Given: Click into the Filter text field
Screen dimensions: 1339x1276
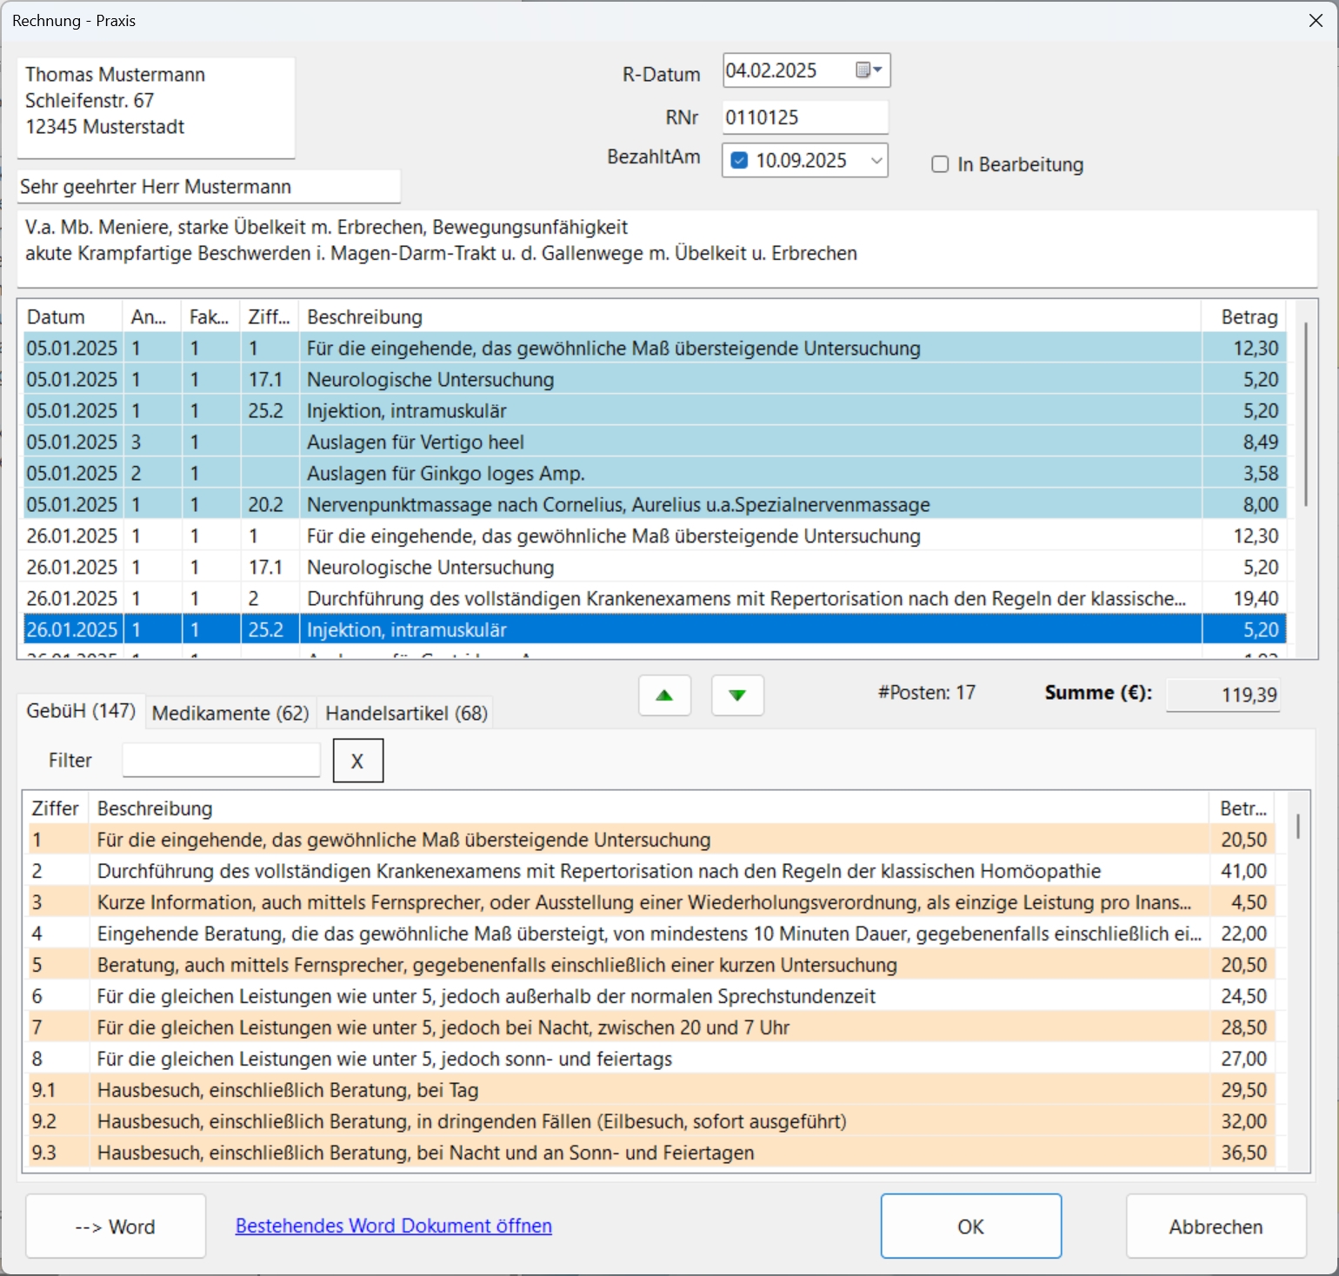Looking at the screenshot, I should click(222, 761).
